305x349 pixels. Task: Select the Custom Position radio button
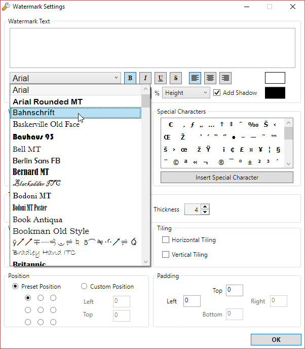click(84, 287)
